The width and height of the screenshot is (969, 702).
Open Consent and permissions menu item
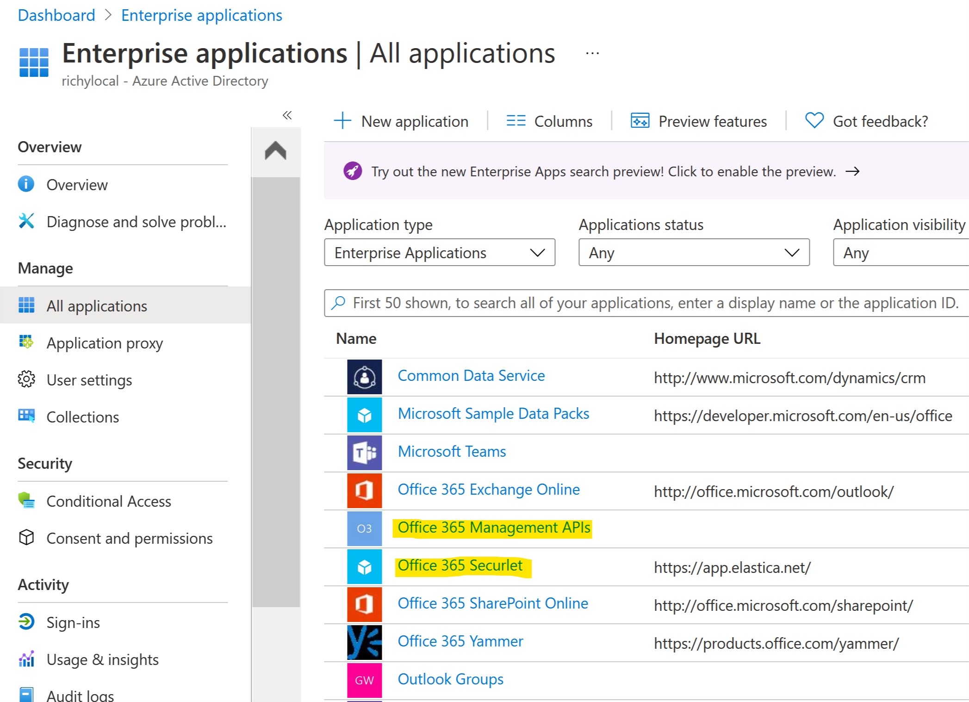130,538
